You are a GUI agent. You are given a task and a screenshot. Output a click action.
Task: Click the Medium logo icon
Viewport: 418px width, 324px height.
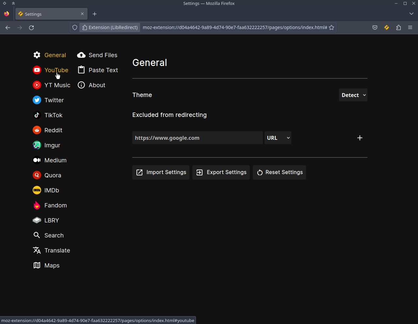point(37,160)
